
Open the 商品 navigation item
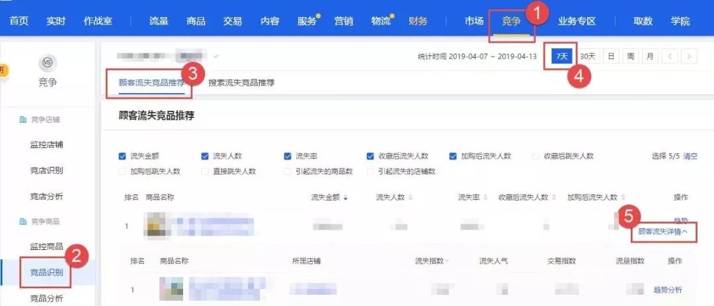pyautogui.click(x=196, y=21)
